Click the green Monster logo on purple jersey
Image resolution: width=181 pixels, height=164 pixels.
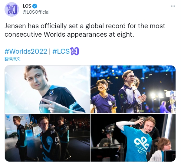click(122, 97)
